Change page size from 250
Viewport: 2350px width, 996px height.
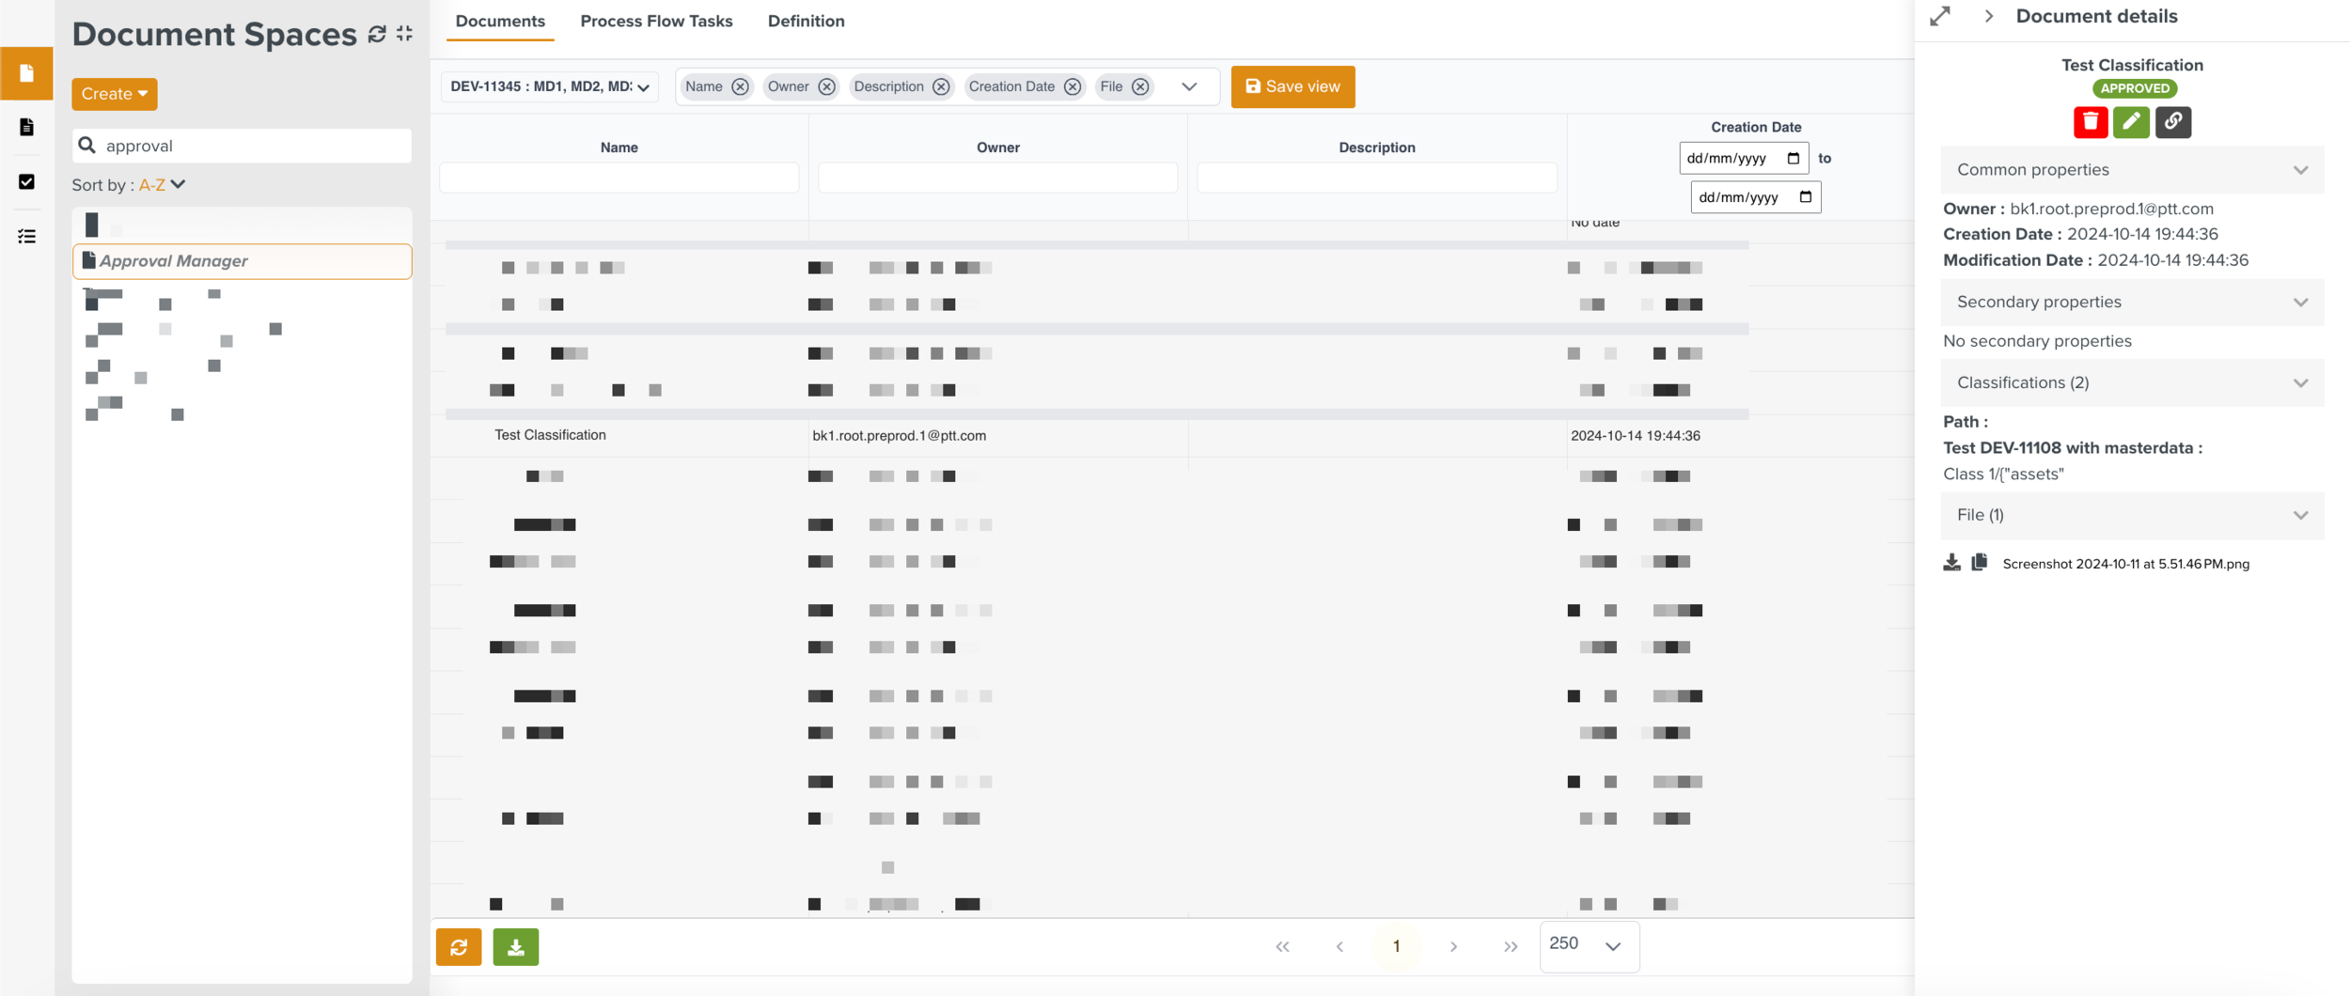1590,945
